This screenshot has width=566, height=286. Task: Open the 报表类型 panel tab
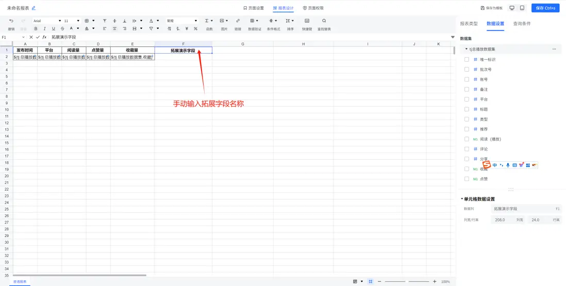469,23
